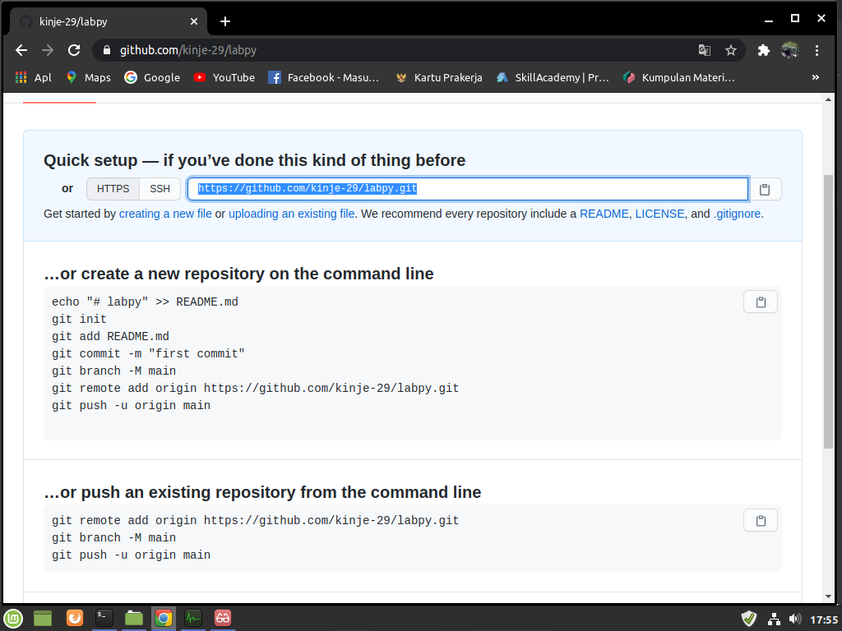Click the address bar URL
This screenshot has height=631, width=842.
188,50
